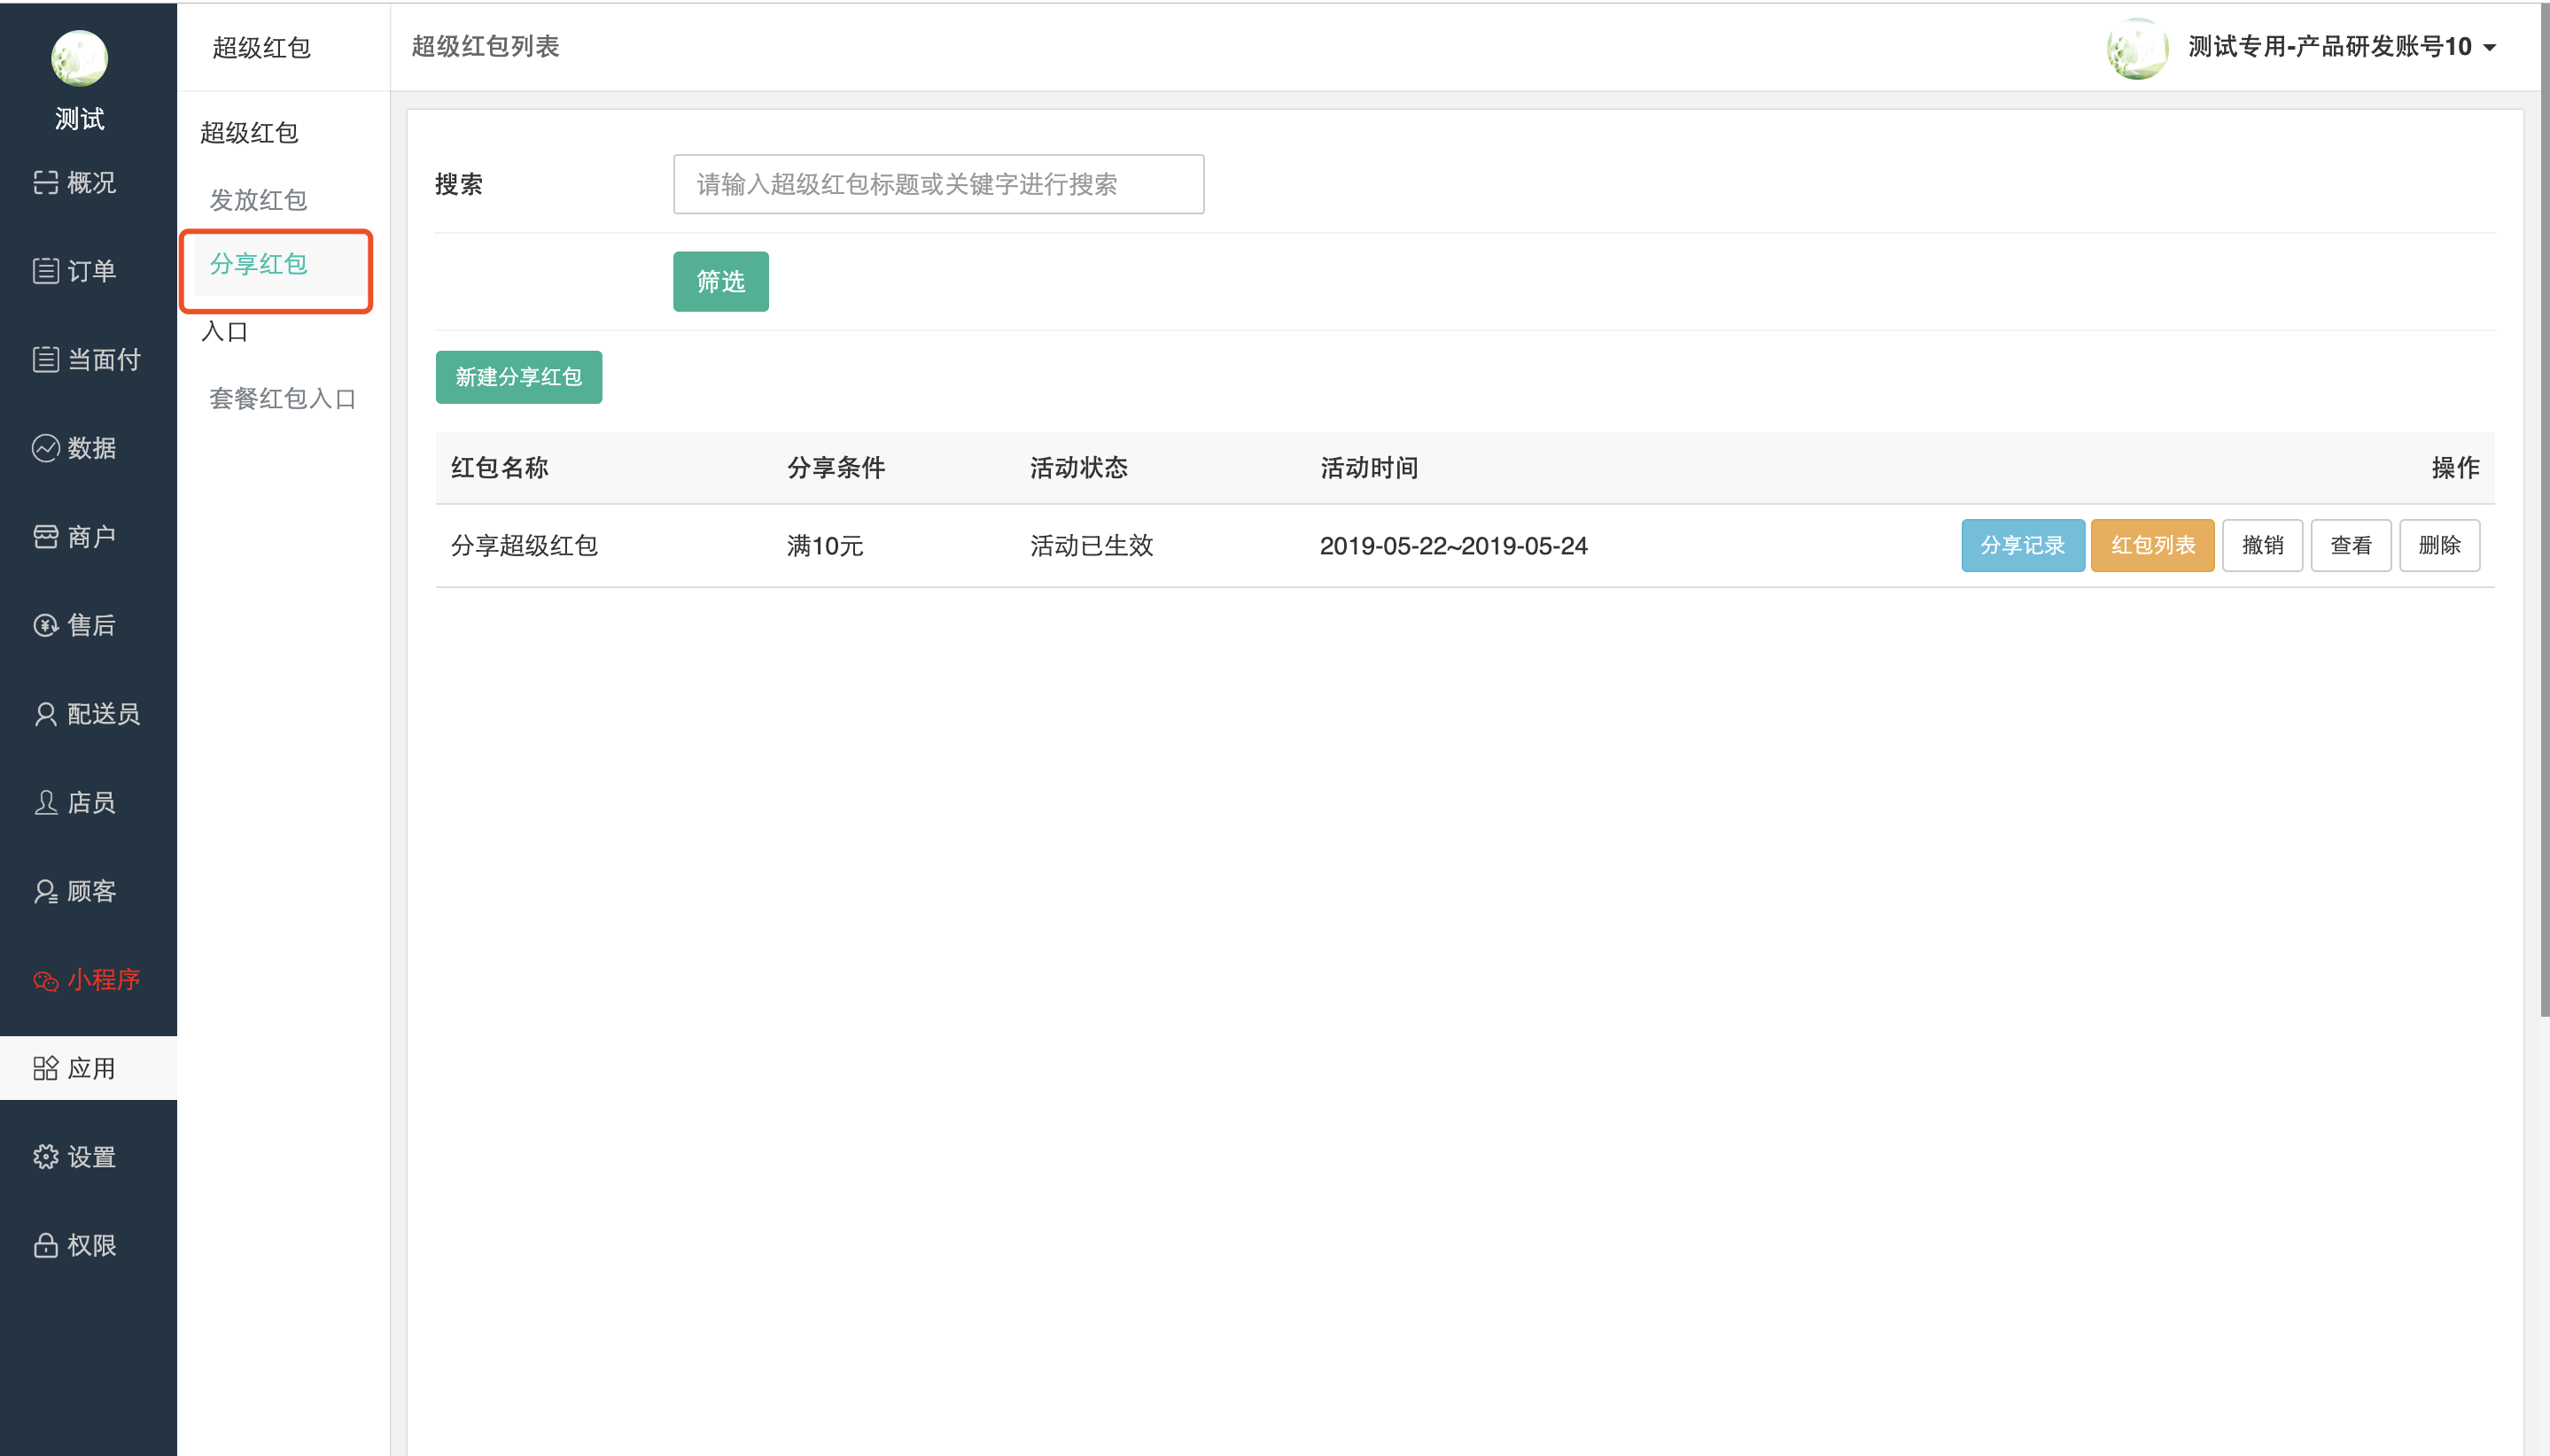The image size is (2550, 1456).
Task: Click the 活动状态 column header
Action: coord(1078,468)
